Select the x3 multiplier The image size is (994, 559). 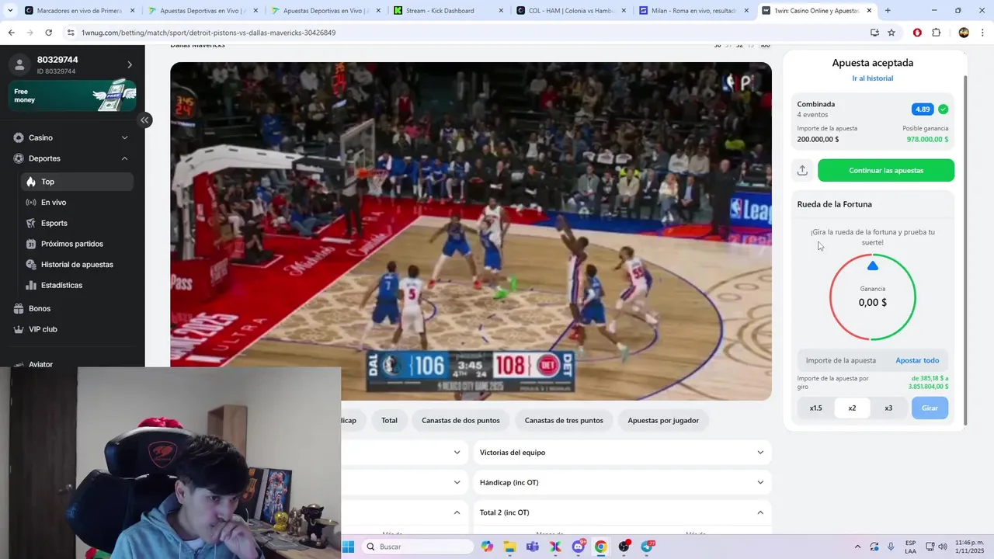click(x=888, y=408)
